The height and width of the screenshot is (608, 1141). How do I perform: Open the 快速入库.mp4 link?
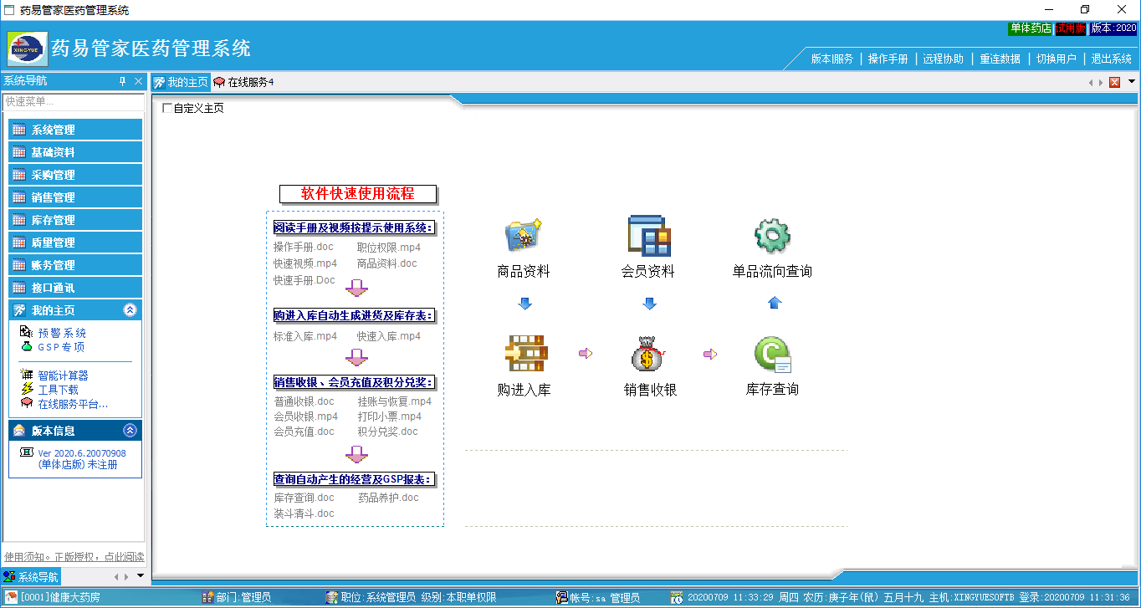tap(388, 336)
